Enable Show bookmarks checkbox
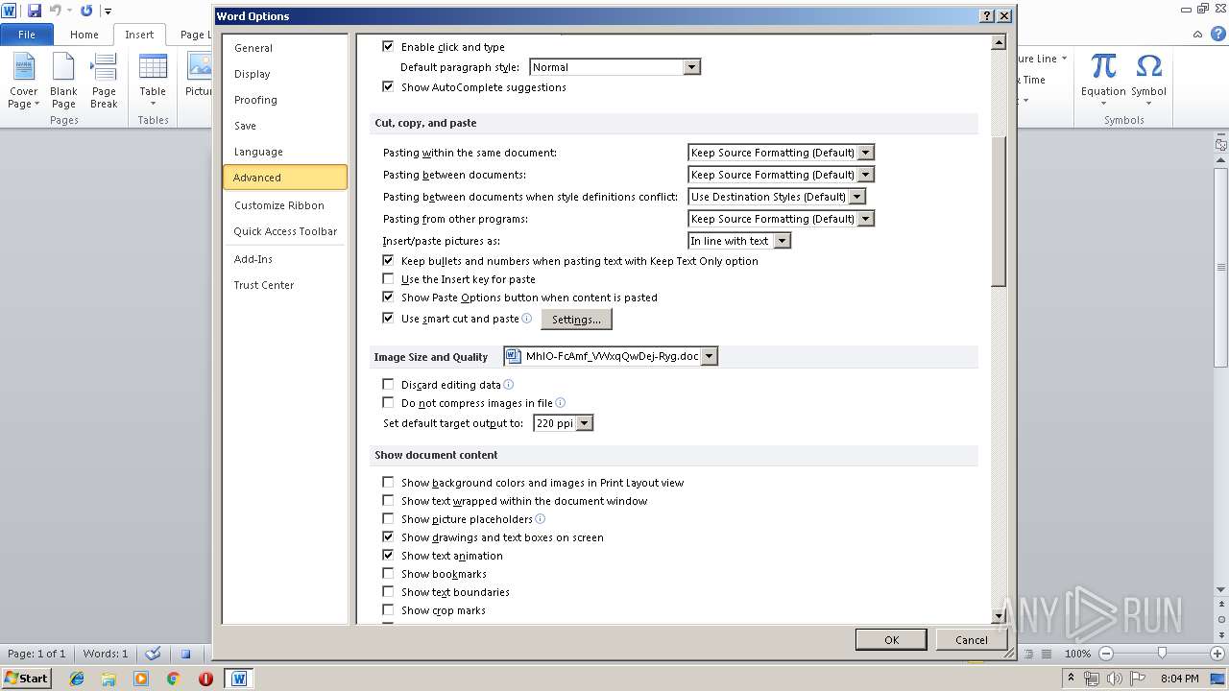 [388, 573]
